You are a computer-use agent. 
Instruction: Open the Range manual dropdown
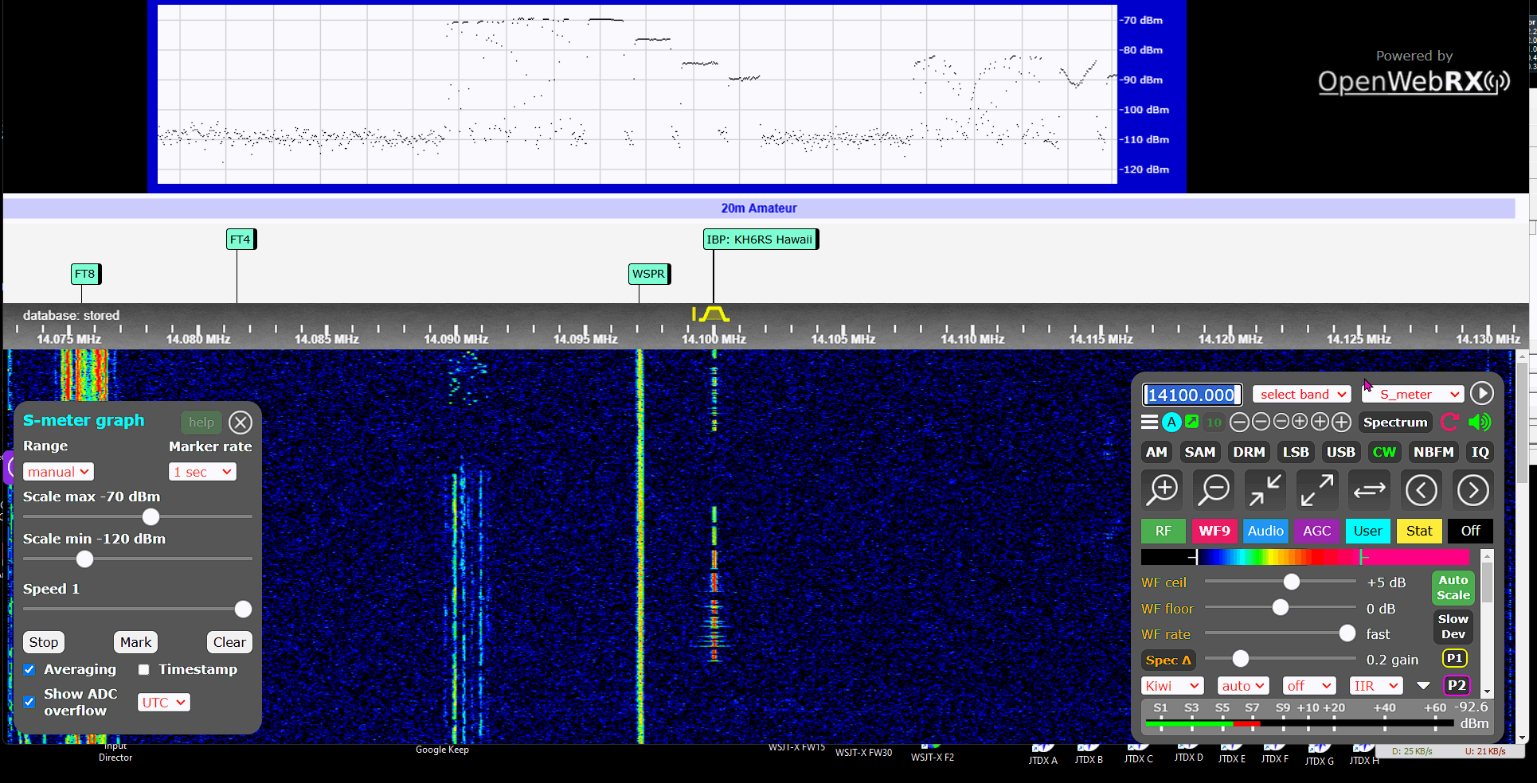click(x=58, y=472)
